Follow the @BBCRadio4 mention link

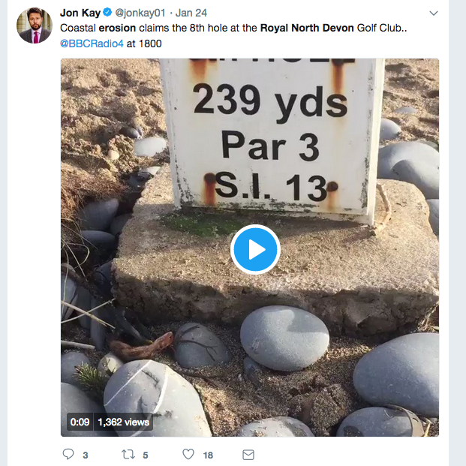[x=91, y=44]
